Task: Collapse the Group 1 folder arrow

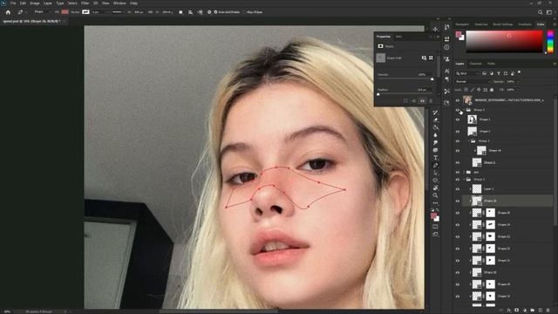Action: [x=465, y=180]
